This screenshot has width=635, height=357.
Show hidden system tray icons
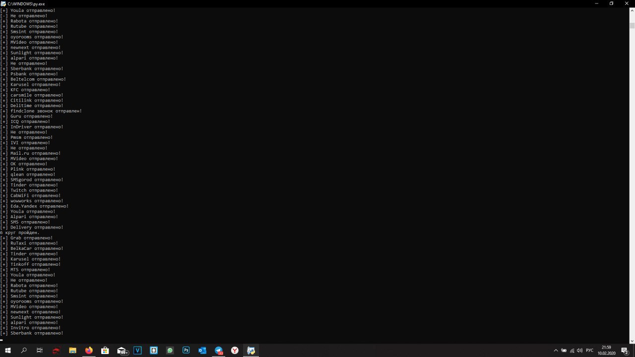click(x=556, y=351)
